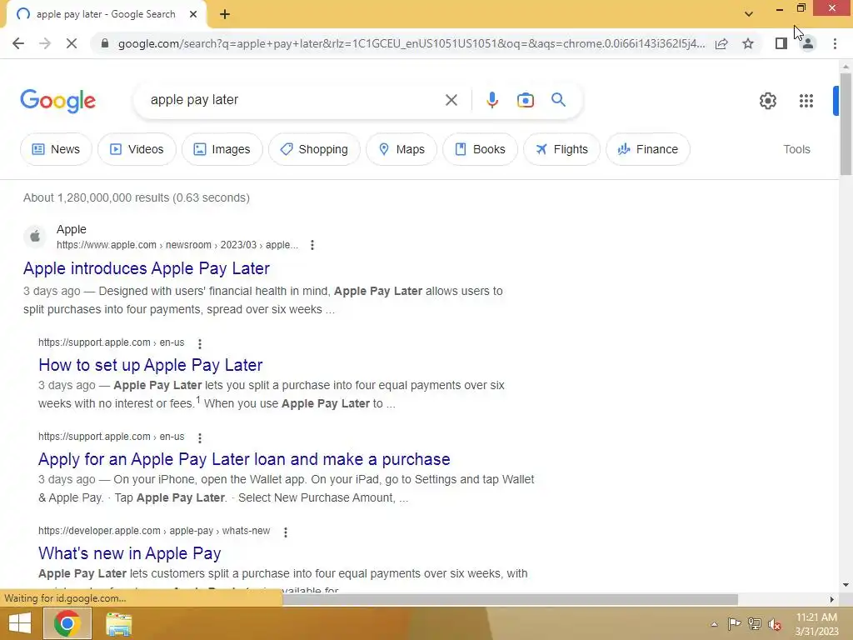Click the address bar URL
Viewport: 853px width, 640px height.
(412, 43)
